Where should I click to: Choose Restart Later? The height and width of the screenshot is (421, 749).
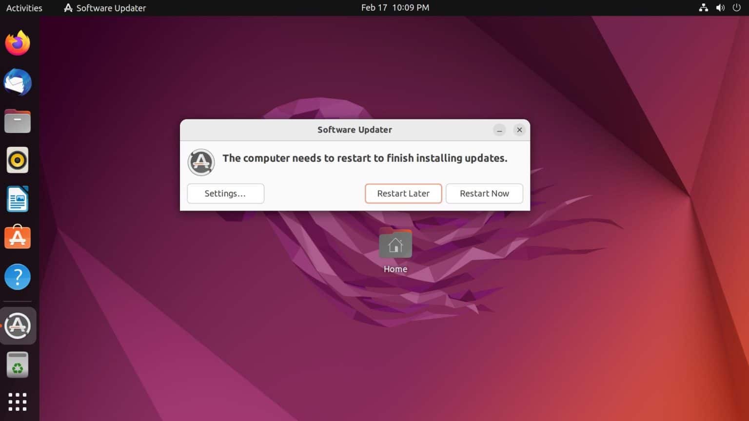(x=403, y=193)
